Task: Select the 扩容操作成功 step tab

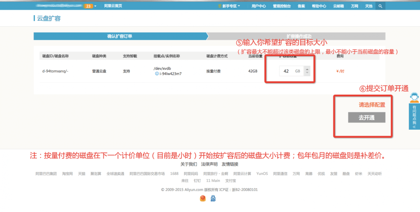Action: pos(297,36)
